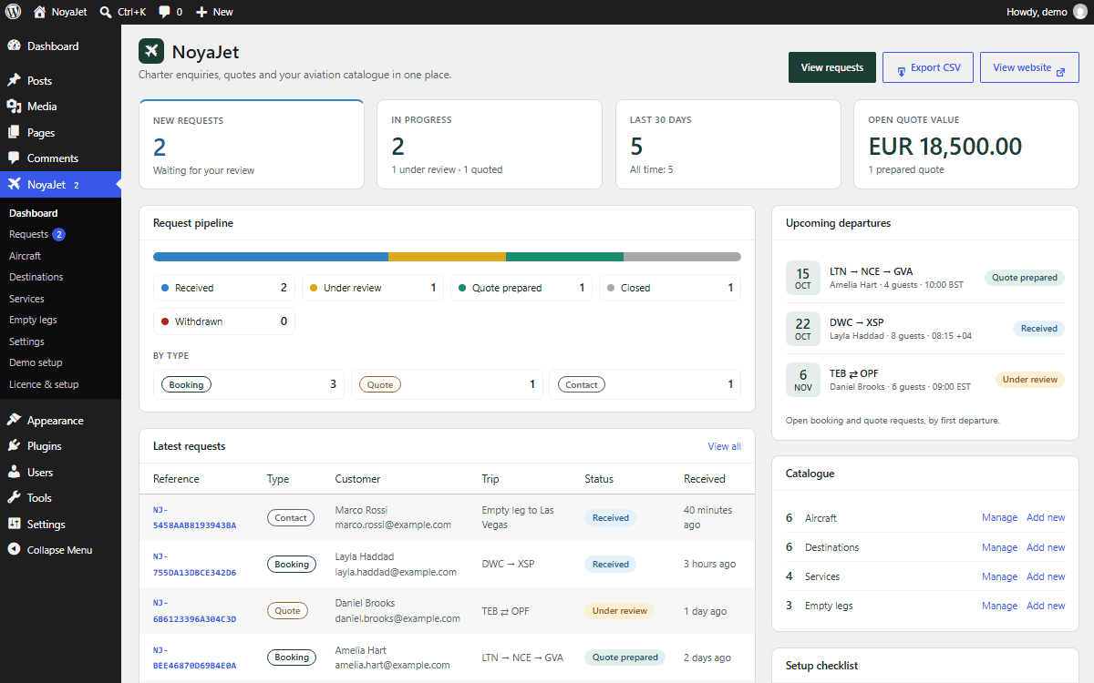Screen dimensions: 1094x683
Task: Click the Pages icon in sidebar
Action: tap(14, 132)
